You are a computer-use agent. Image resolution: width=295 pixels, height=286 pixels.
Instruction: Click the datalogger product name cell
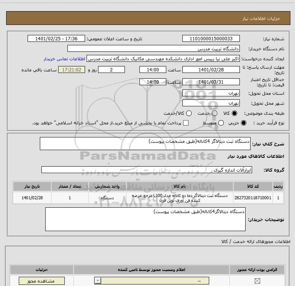coord(180,198)
